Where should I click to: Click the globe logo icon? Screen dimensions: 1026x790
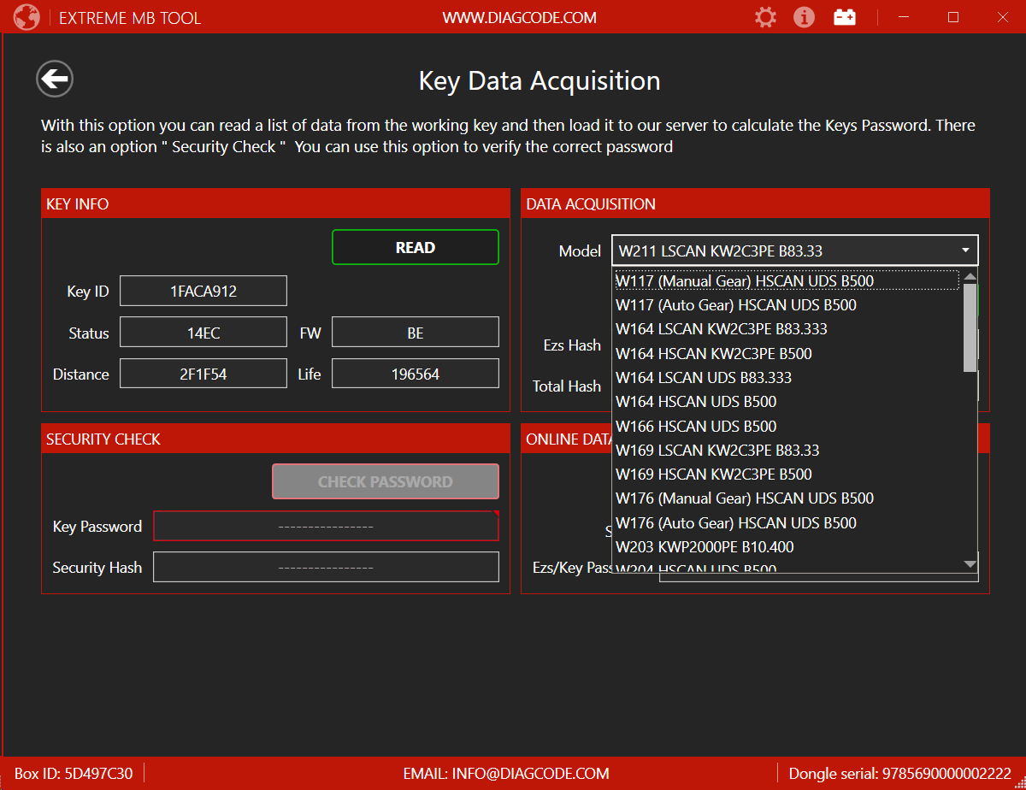click(x=27, y=17)
